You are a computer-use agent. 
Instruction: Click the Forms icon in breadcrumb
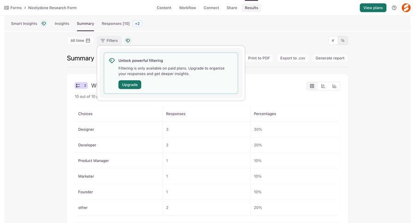click(6, 8)
